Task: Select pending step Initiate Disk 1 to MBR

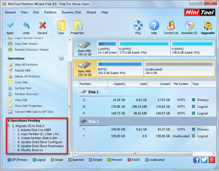Action: [x=34, y=130]
